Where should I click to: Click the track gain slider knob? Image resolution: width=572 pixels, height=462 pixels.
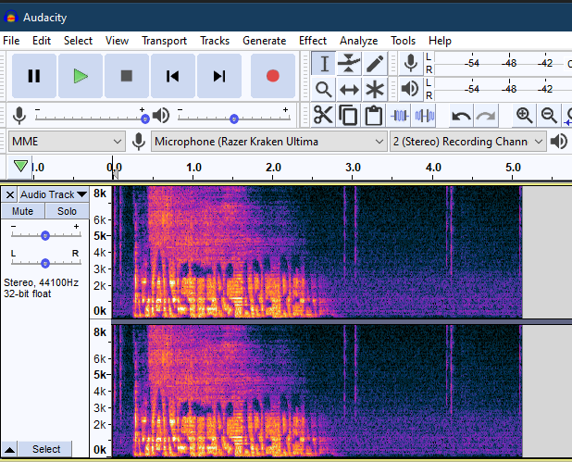(x=45, y=236)
